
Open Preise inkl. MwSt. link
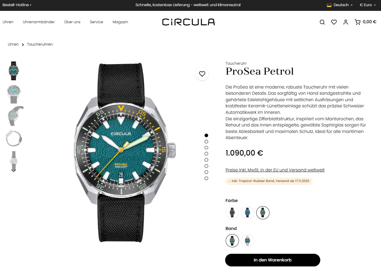275,170
